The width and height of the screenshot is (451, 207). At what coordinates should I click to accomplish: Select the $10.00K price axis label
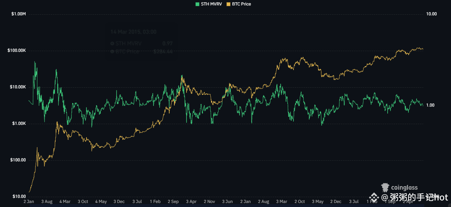[18, 87]
